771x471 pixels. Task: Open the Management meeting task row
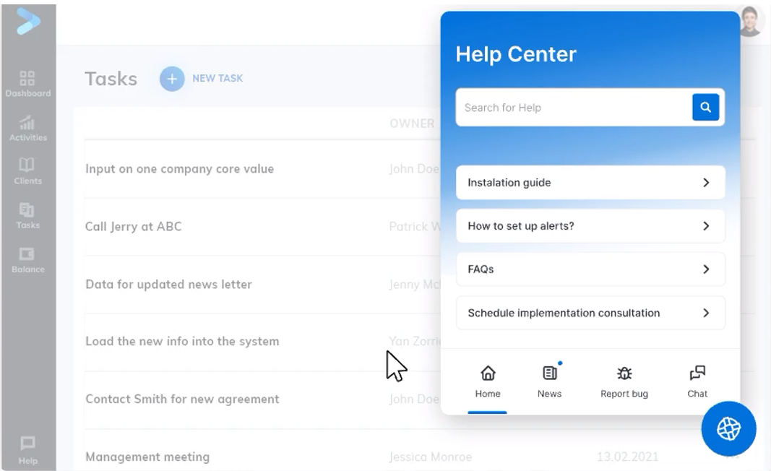tap(147, 457)
